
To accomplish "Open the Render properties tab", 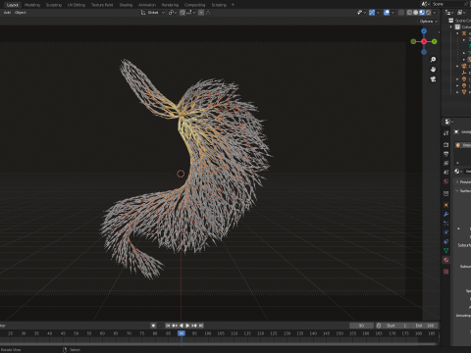I will coord(446,144).
